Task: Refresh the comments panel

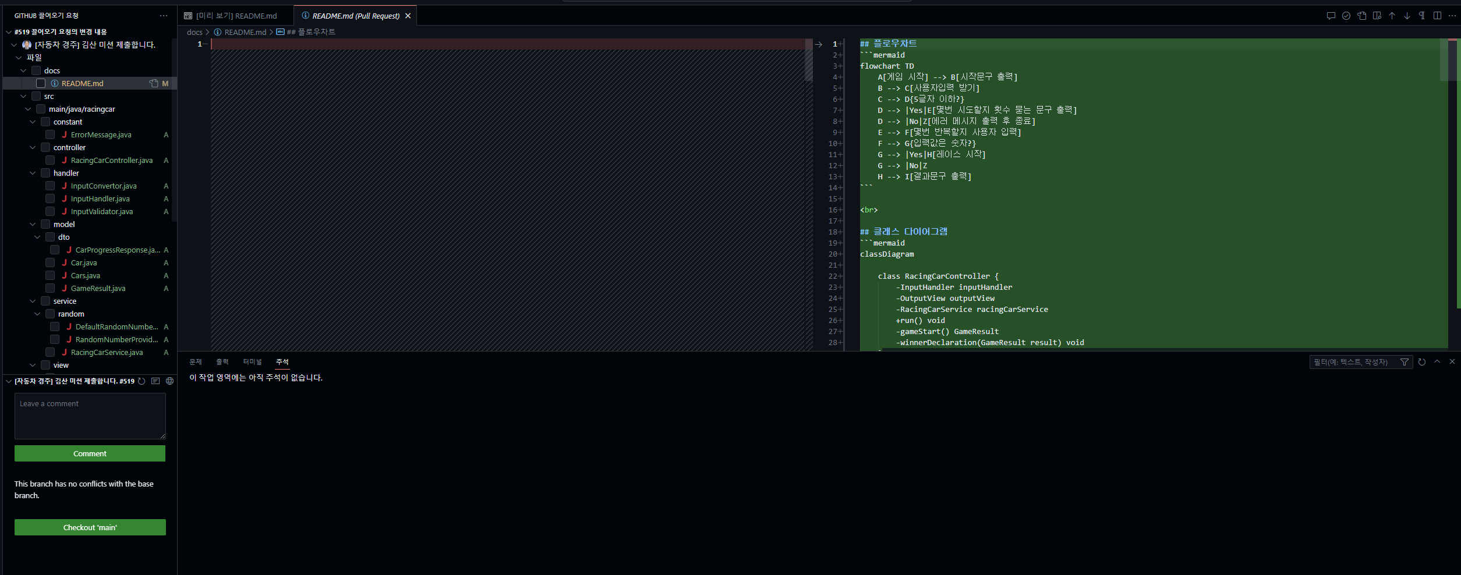Action: tap(1422, 362)
